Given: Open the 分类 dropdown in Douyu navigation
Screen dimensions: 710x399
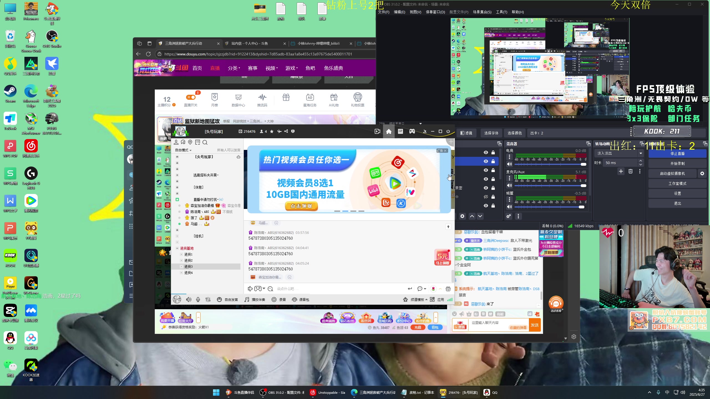Looking at the screenshot, I should [x=234, y=68].
